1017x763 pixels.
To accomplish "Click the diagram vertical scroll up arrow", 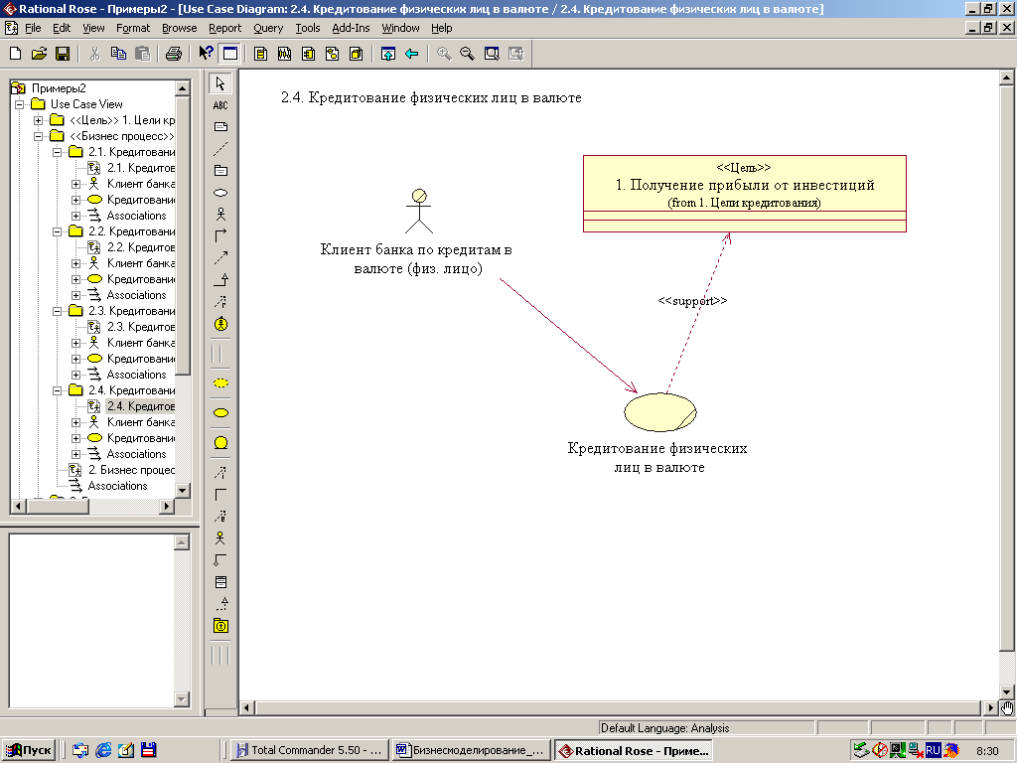I will point(1006,77).
